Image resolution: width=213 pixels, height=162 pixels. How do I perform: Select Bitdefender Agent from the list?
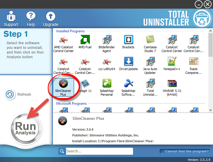click(x=107, y=44)
